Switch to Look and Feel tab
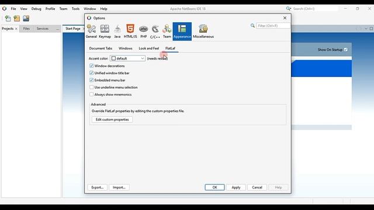 click(148, 48)
